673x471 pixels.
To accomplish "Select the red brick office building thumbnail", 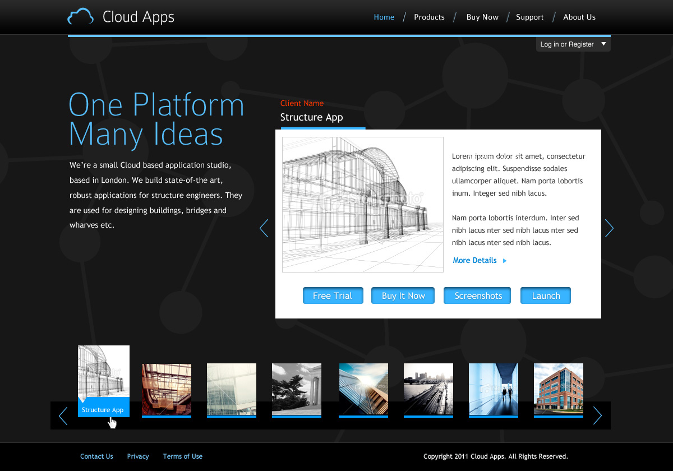I will tap(558, 389).
